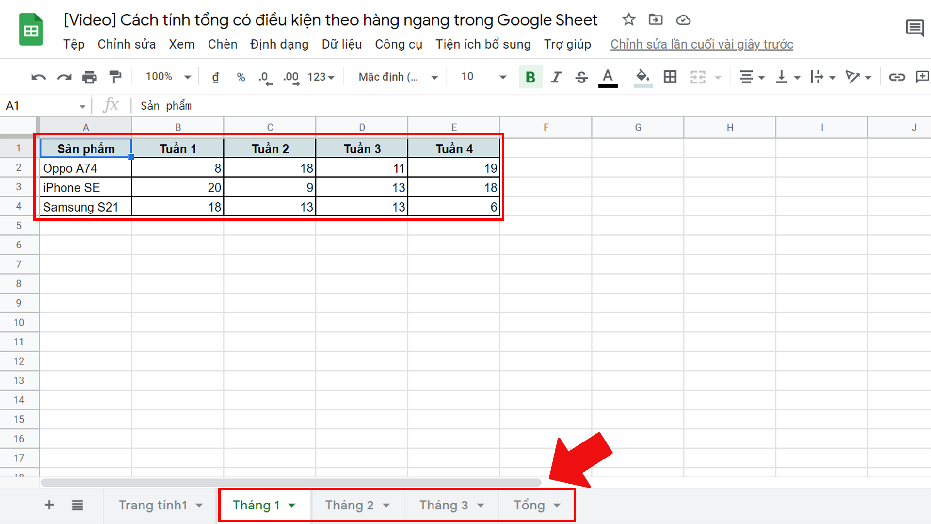Click the Print icon

tap(89, 77)
